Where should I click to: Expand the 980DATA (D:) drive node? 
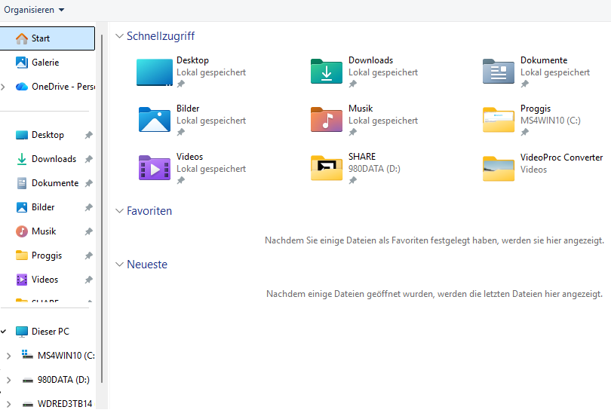point(8,380)
